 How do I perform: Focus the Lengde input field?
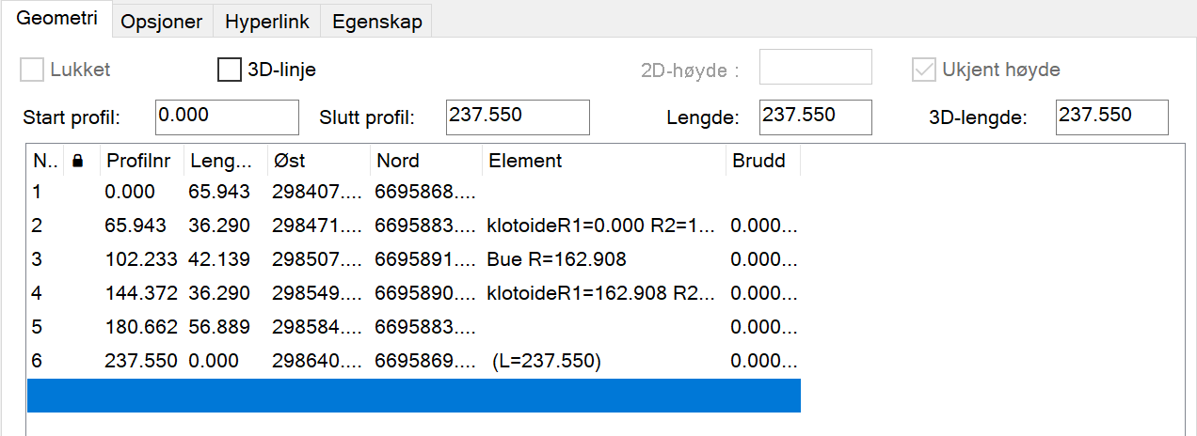tap(815, 117)
